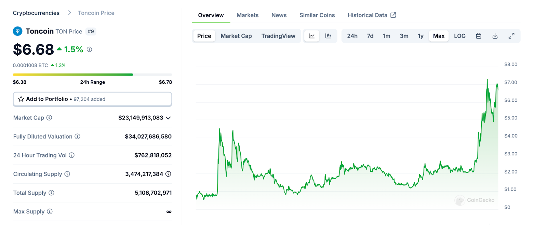The image size is (547, 225).
Task: Click the $4.00 y-axis label
Action: click(x=511, y=136)
